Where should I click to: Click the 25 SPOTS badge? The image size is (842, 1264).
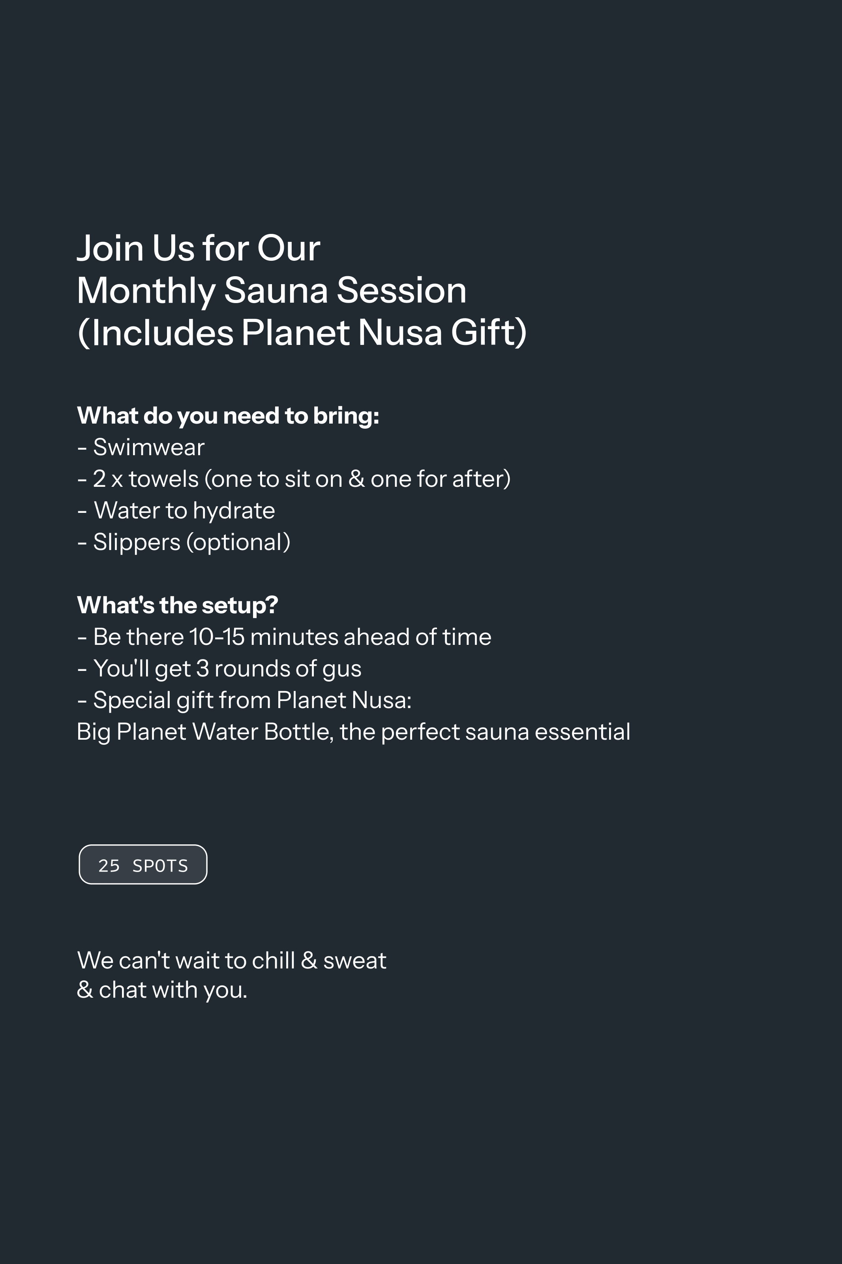(x=143, y=864)
